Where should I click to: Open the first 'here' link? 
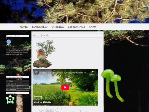pyautogui.click(x=17, y=81)
